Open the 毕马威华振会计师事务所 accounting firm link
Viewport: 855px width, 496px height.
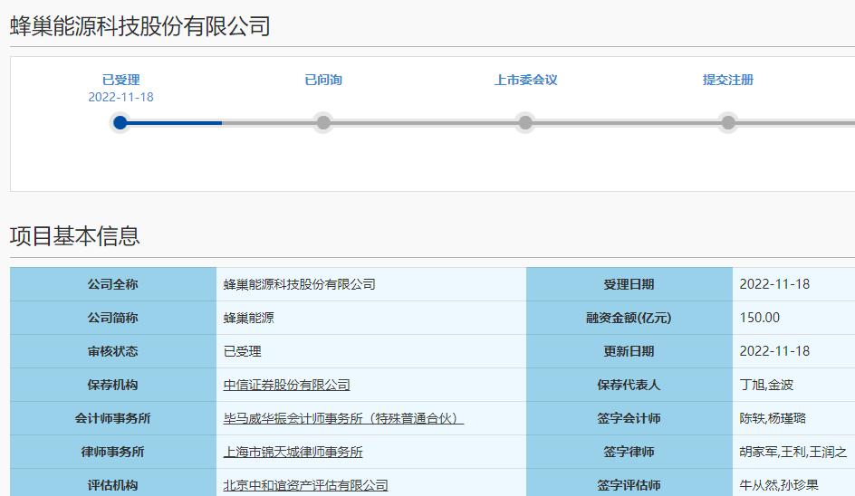coord(343,418)
